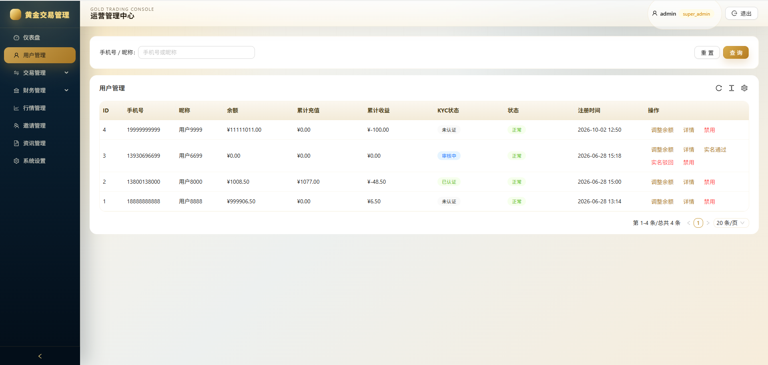
Task: Collapse the sidebar with bottom arrow
Action: point(40,356)
